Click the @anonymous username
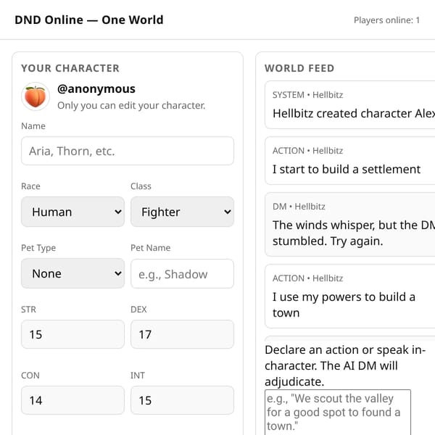435x435 pixels. tap(96, 88)
